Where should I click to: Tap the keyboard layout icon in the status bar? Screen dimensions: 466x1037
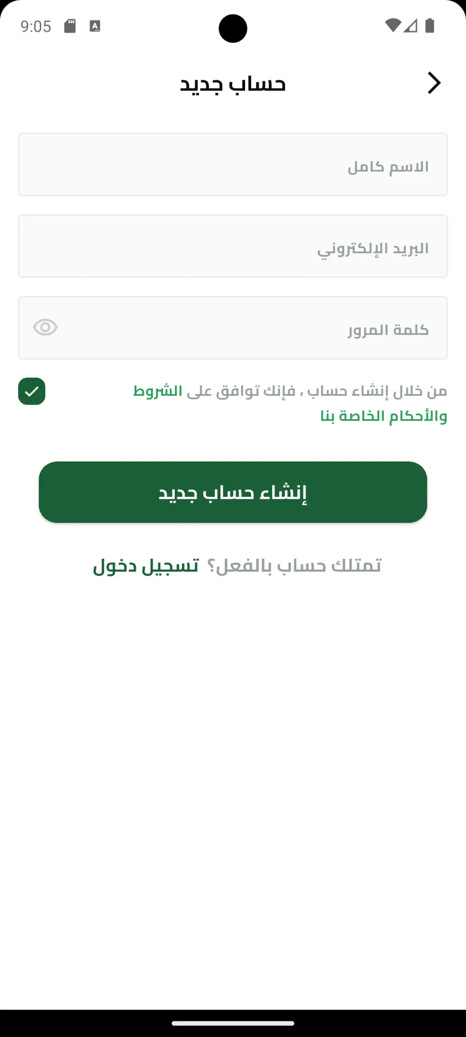95,26
